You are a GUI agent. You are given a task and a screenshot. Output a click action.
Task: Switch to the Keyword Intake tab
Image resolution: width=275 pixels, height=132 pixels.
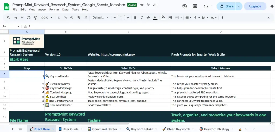click(x=142, y=129)
